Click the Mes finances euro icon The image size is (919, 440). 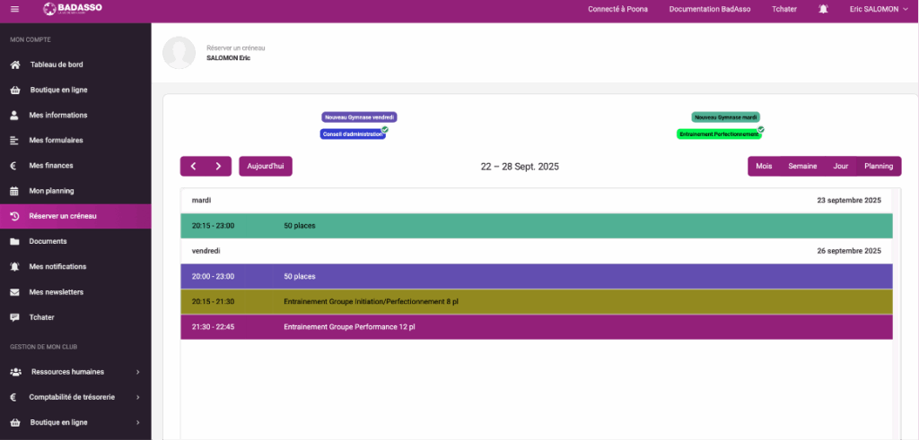(14, 166)
